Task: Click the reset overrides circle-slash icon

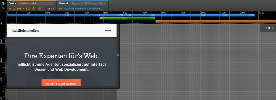Action: [x=3, y=3]
